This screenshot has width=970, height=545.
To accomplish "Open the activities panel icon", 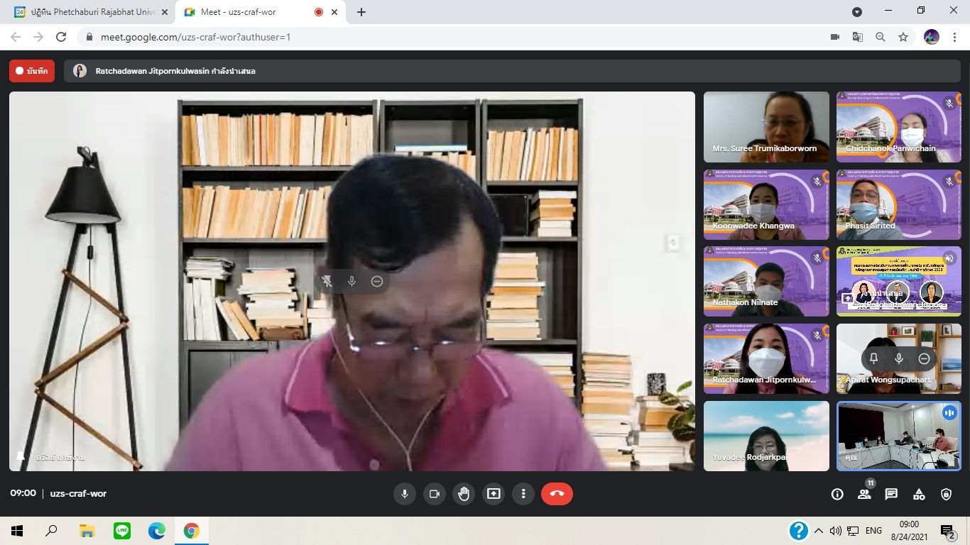I will pyautogui.click(x=919, y=495).
